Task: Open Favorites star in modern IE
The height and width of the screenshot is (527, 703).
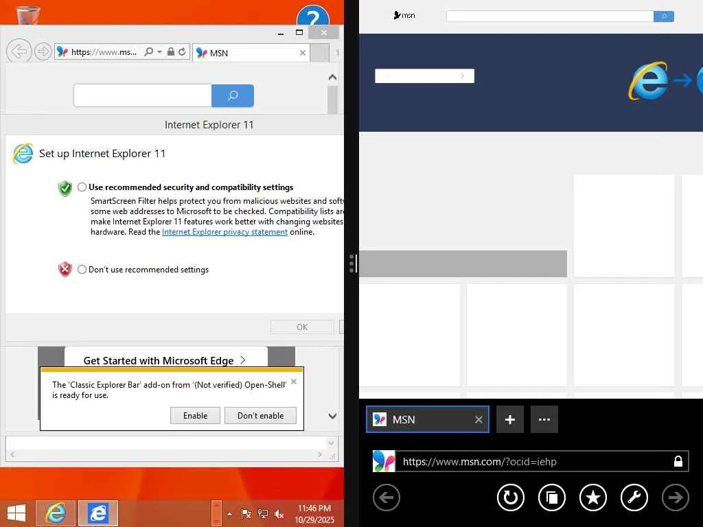Action: (592, 497)
